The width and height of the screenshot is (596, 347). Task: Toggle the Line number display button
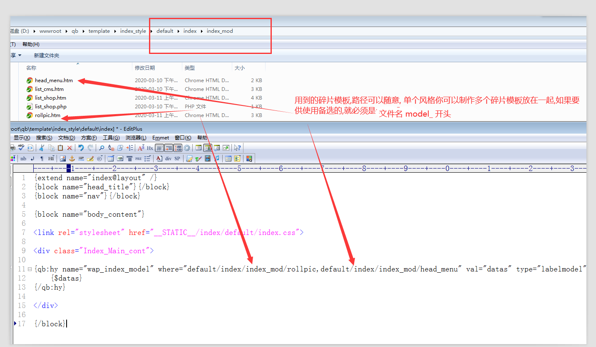click(x=178, y=148)
